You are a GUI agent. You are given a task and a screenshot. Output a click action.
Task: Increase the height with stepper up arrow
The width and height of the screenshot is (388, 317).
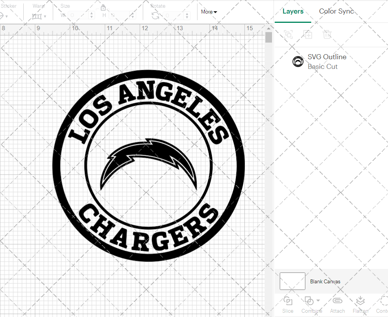pos(133,13)
